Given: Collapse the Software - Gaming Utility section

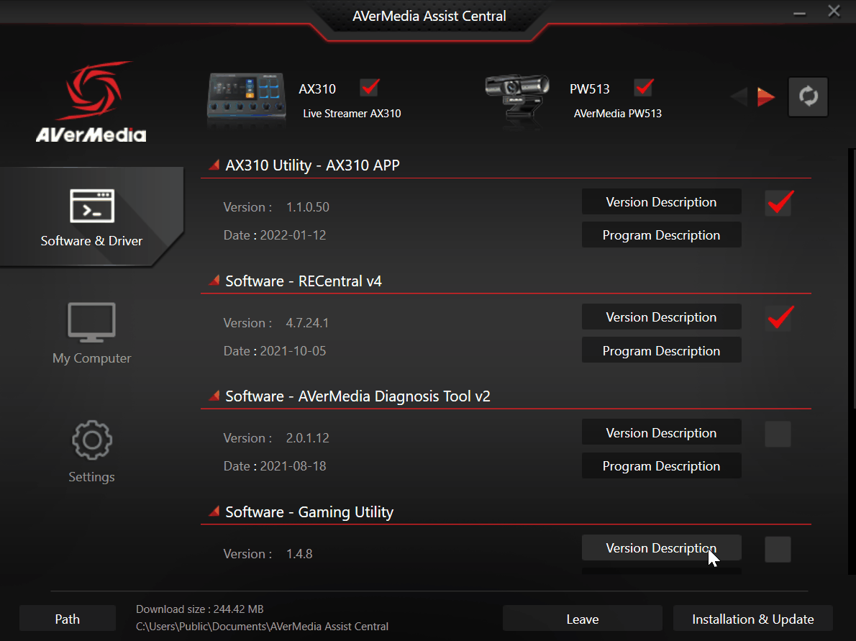Looking at the screenshot, I should click(214, 511).
